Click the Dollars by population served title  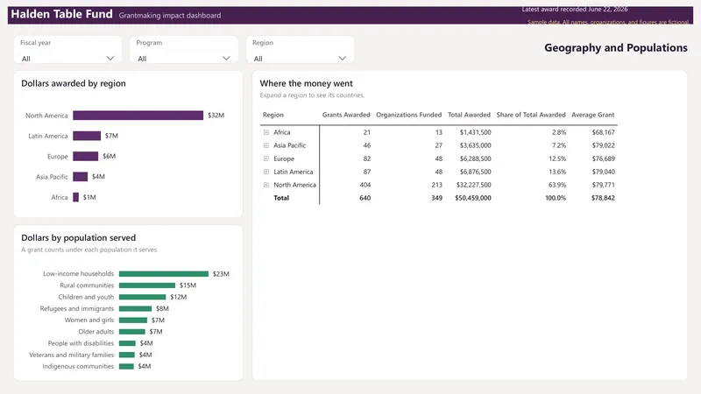[x=78, y=238]
